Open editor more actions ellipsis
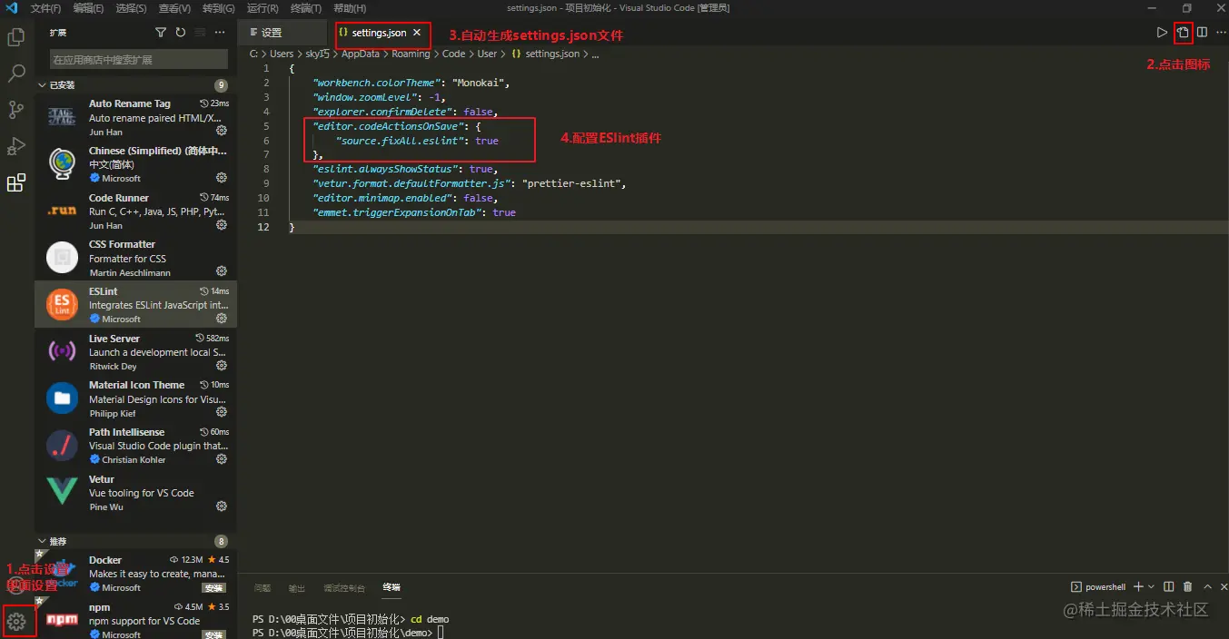Viewport: 1229px width, 639px height. 1221,33
